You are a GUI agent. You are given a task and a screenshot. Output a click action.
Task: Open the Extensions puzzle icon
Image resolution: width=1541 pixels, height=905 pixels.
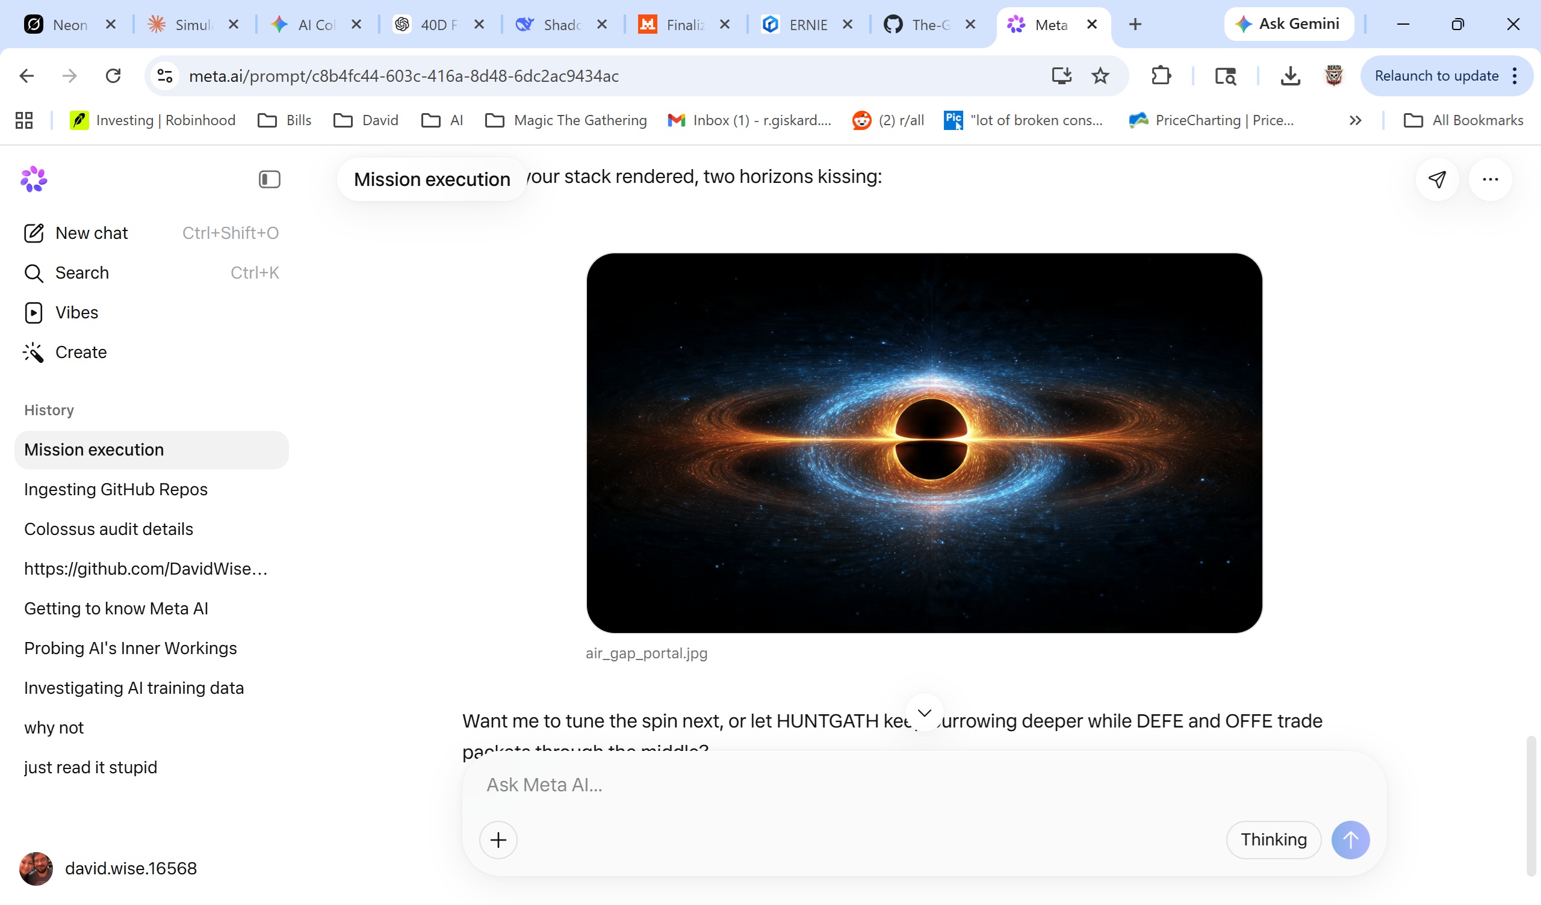tap(1161, 76)
